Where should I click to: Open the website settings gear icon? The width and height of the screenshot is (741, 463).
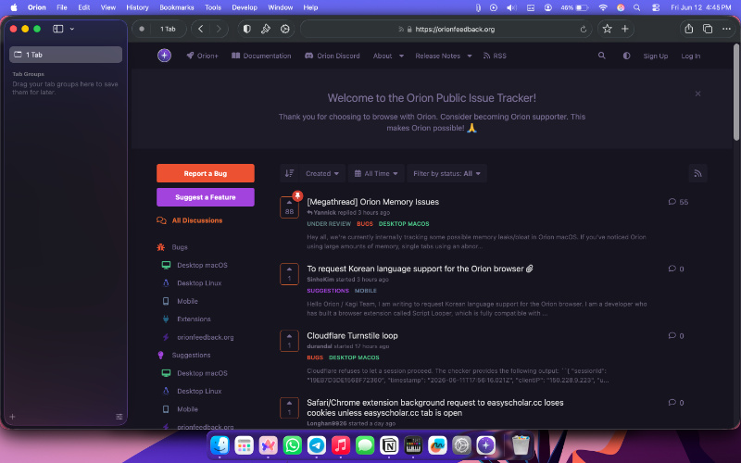285,29
